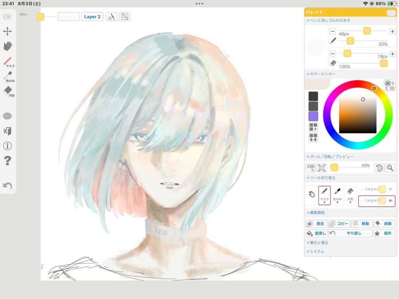Select the move tool in left sidebar
The width and height of the screenshot is (399, 299).
point(8,31)
